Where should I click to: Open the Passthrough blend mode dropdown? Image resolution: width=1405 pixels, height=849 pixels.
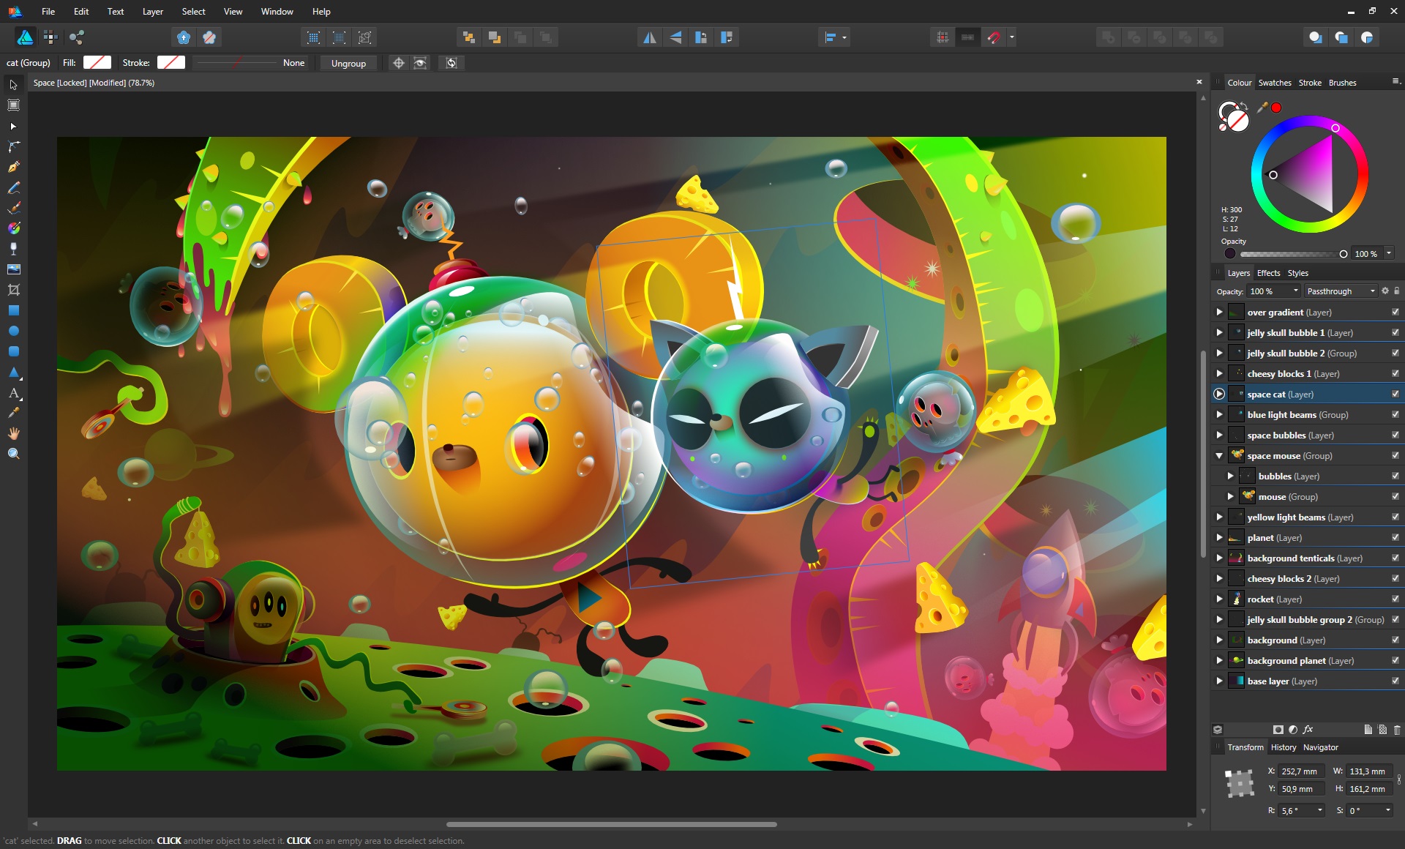pyautogui.click(x=1341, y=291)
